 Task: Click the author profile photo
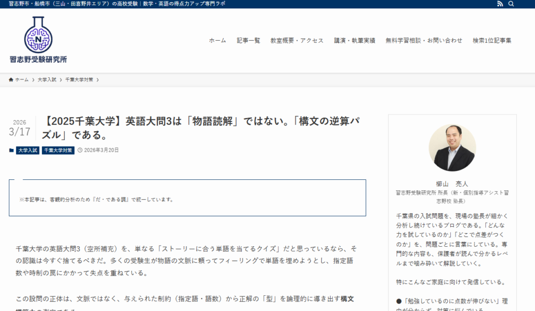pyautogui.click(x=452, y=148)
